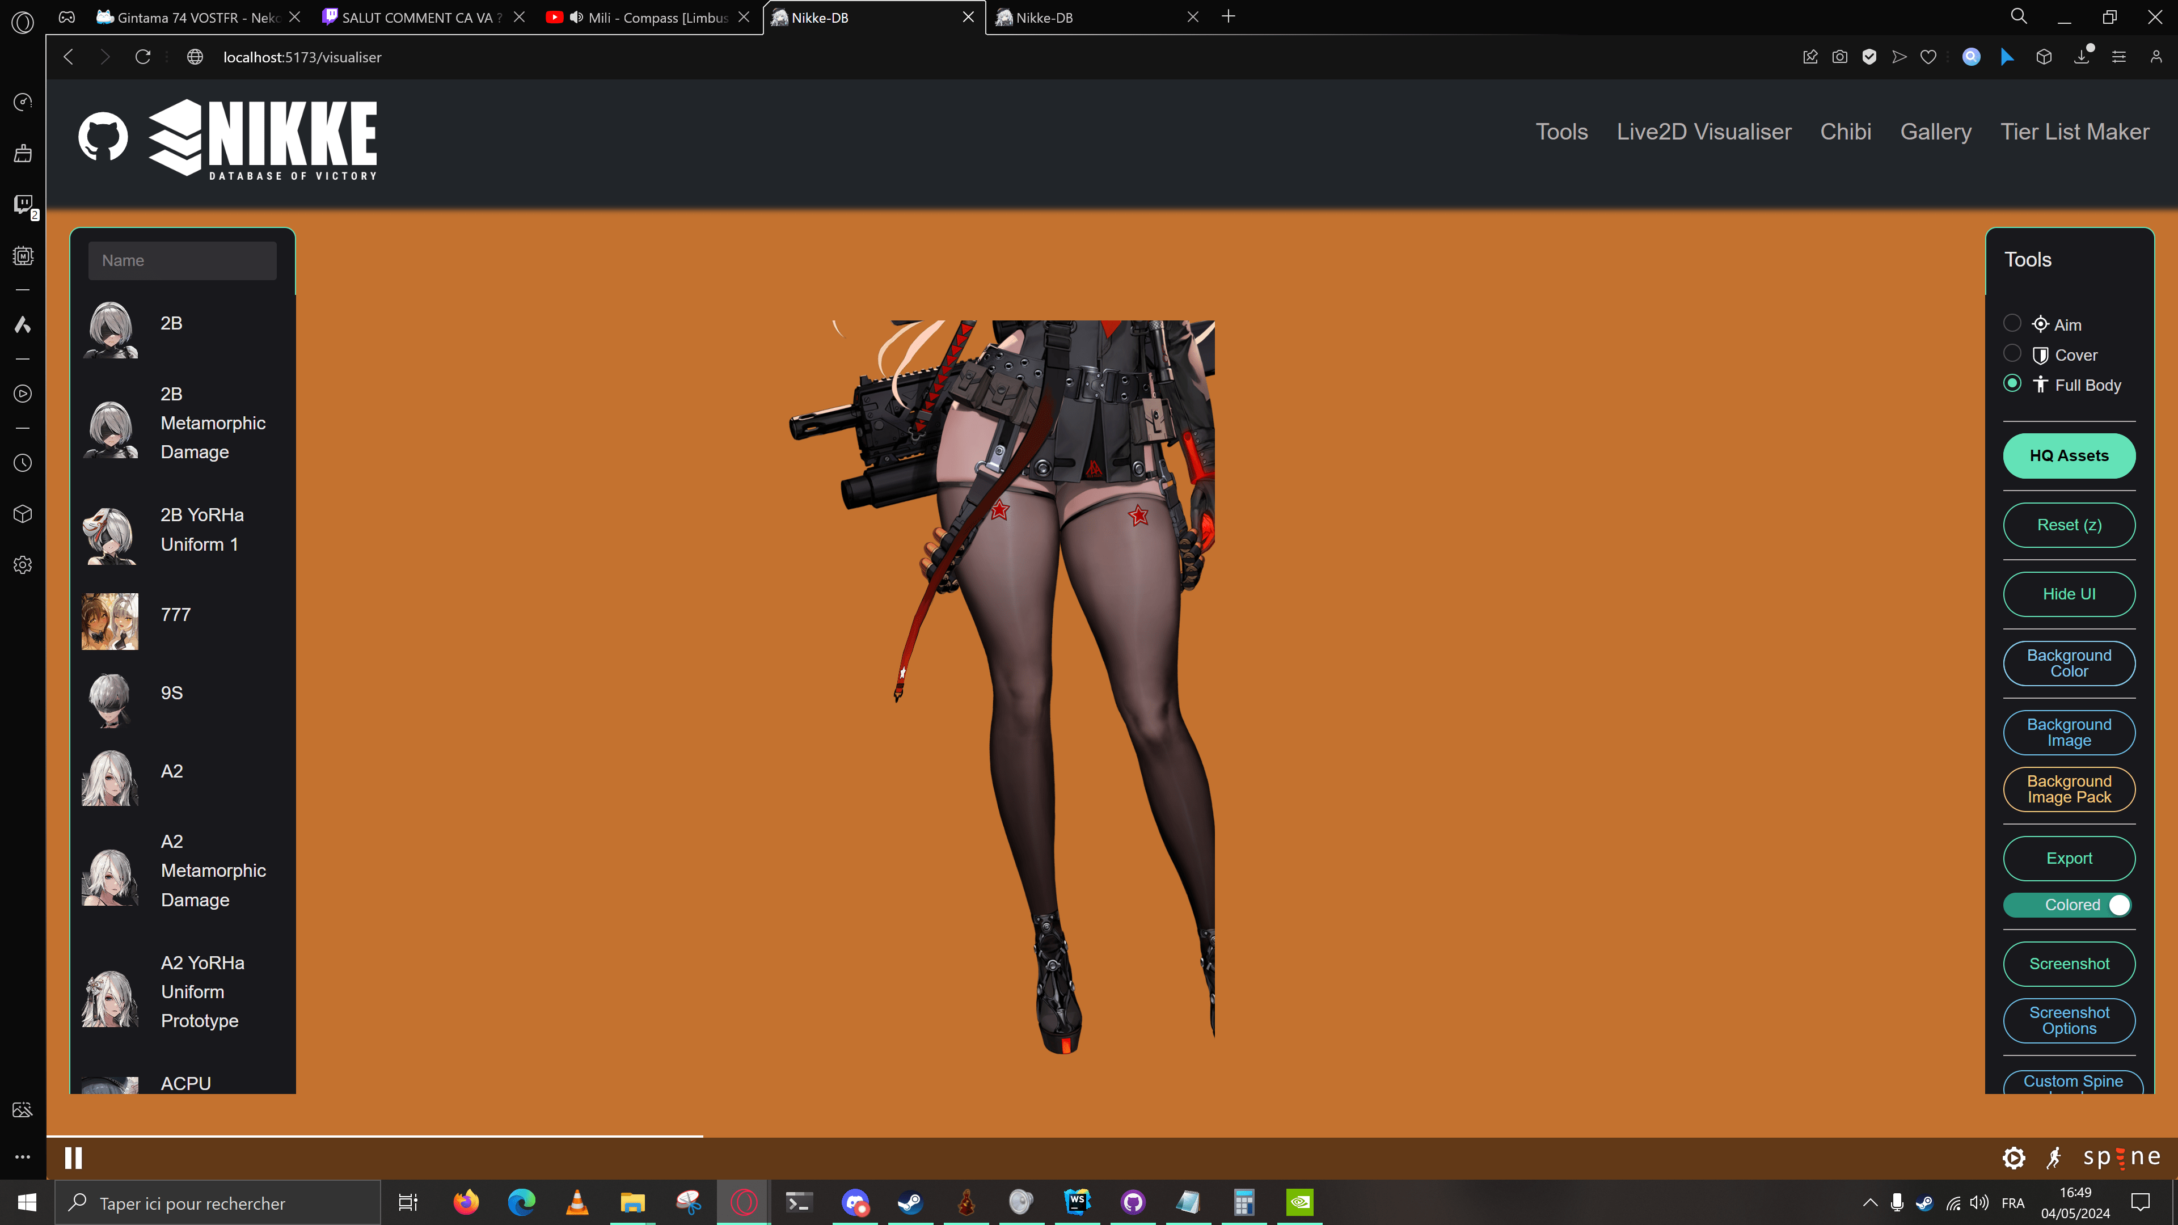Toggle the Colored switch

pyautogui.click(x=2068, y=905)
